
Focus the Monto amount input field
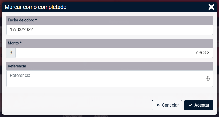114,52
